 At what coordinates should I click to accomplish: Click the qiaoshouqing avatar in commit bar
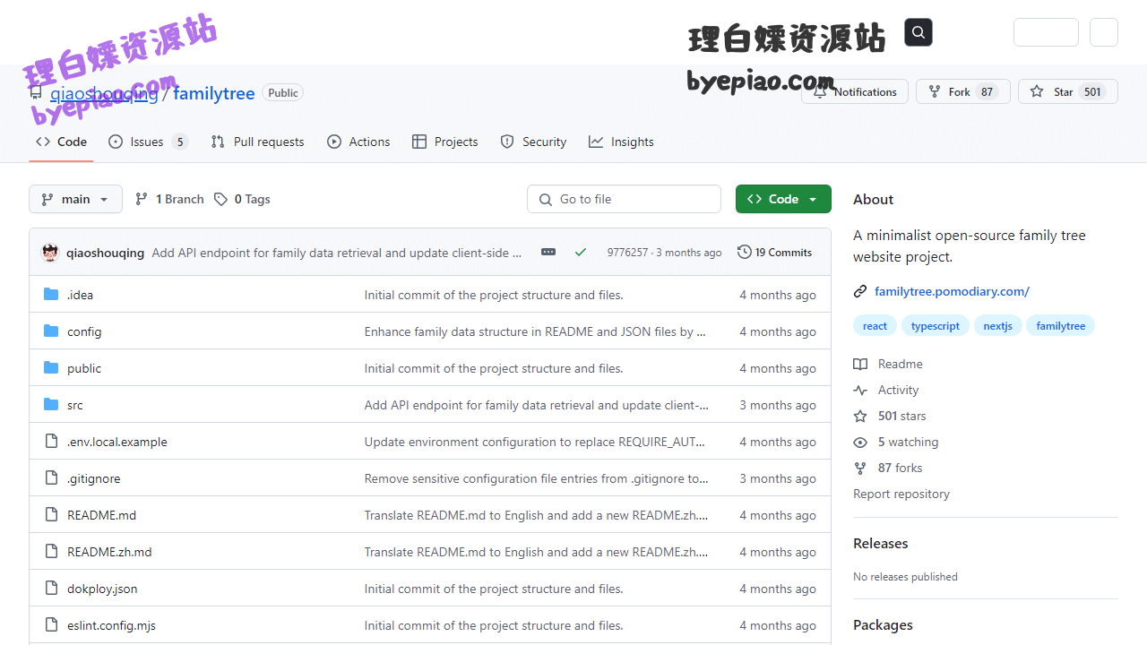pyautogui.click(x=50, y=253)
